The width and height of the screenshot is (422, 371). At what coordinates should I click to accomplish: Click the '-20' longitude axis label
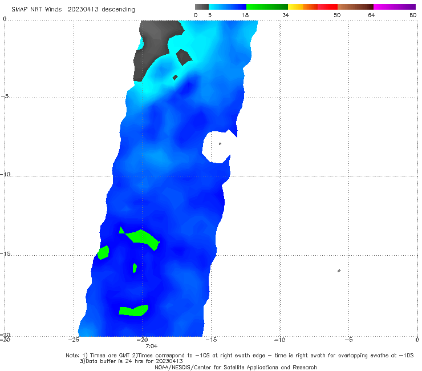point(143,340)
